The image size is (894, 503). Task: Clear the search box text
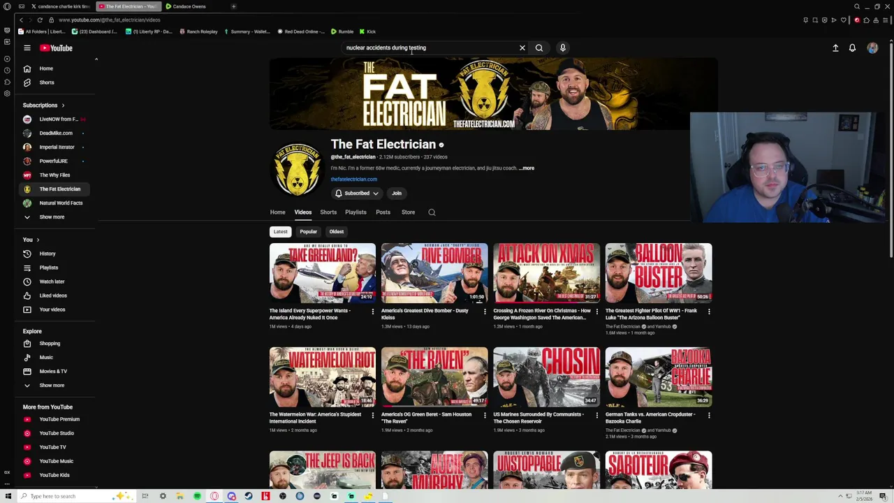pos(522,48)
